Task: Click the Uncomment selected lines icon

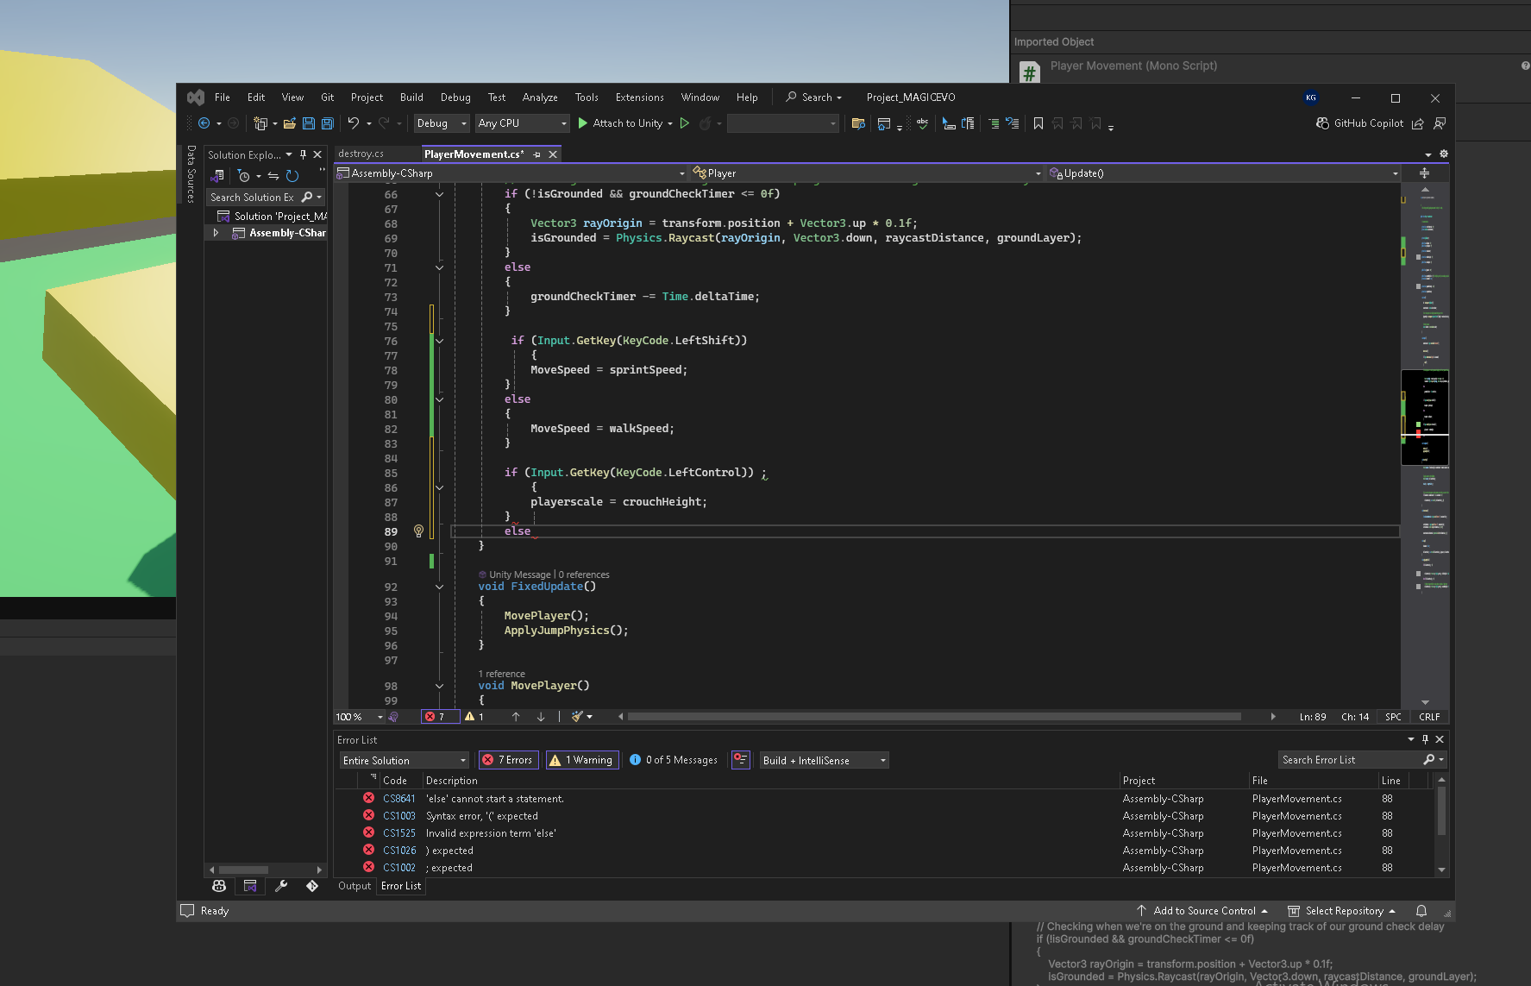Action: pyautogui.click(x=1013, y=123)
